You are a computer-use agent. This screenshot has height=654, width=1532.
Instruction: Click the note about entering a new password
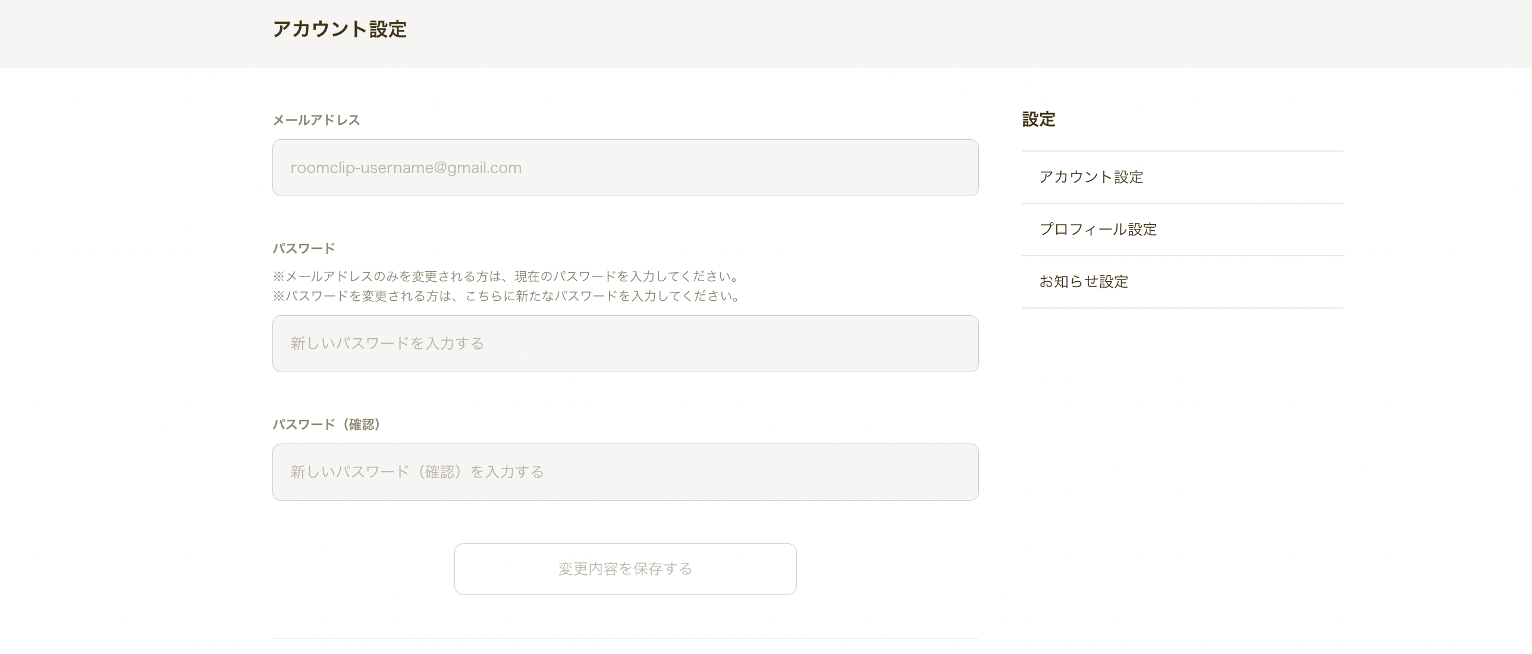(507, 296)
